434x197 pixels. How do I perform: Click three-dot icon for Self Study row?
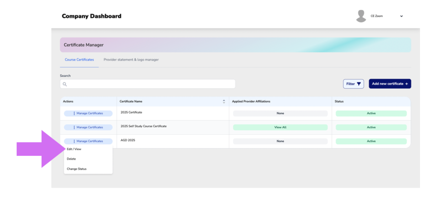pyautogui.click(x=74, y=127)
